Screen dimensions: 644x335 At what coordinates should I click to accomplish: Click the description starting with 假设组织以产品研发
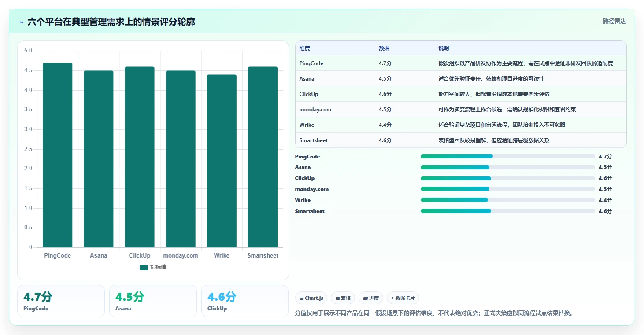(x=526, y=63)
